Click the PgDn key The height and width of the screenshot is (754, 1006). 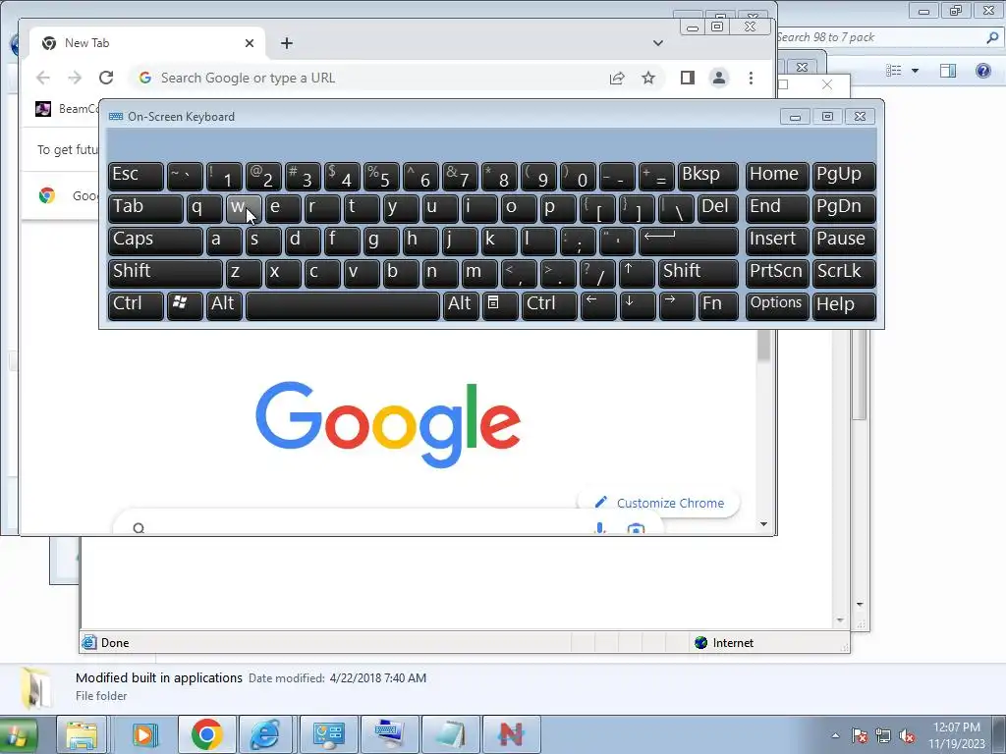pos(844,208)
